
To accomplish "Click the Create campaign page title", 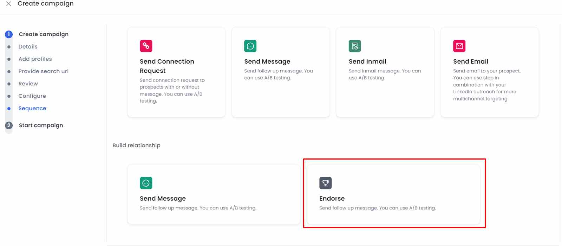I will click(x=46, y=4).
